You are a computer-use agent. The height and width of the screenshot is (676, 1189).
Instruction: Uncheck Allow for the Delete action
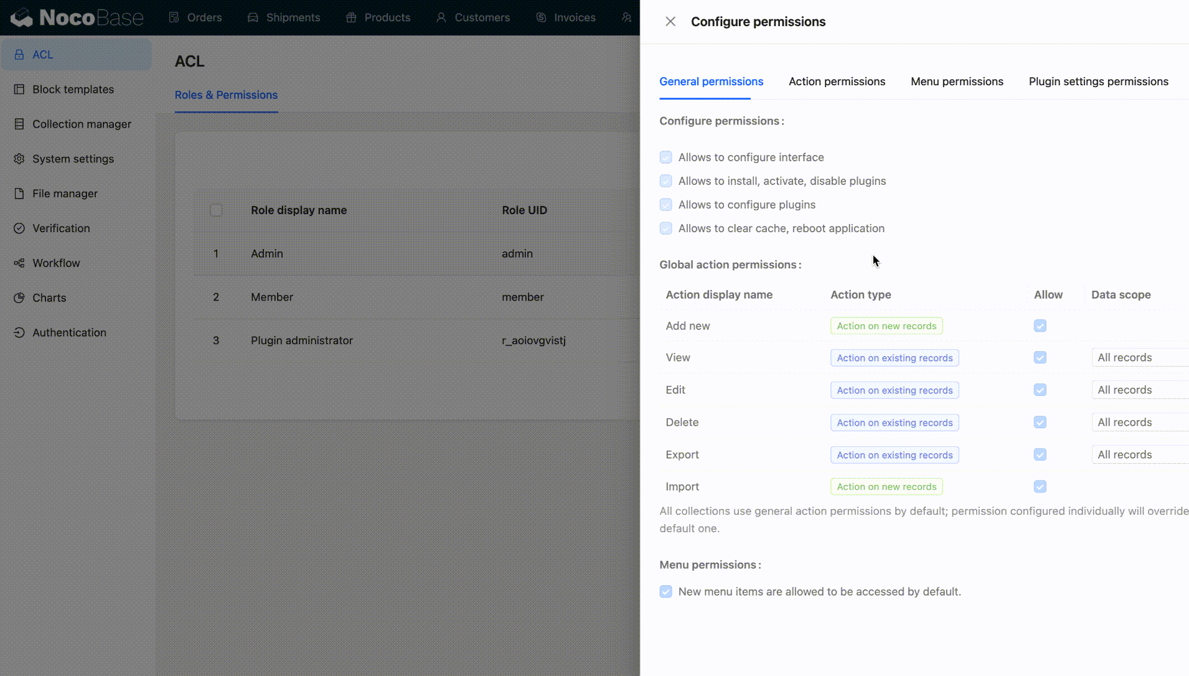(x=1040, y=423)
